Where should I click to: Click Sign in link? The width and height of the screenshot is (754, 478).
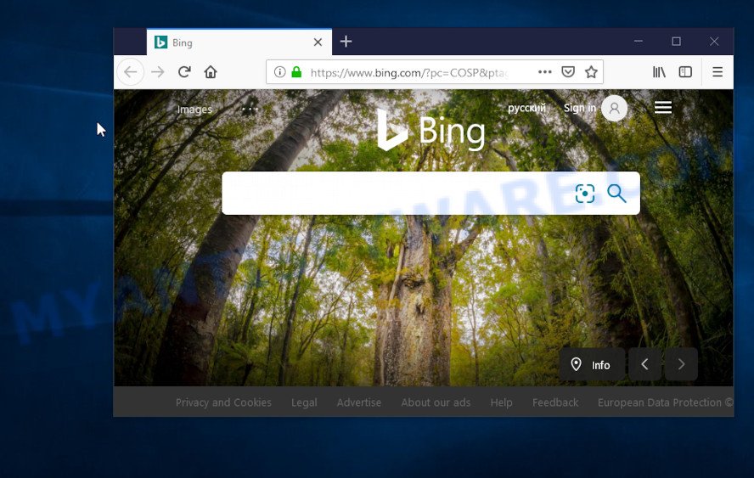[x=579, y=108]
